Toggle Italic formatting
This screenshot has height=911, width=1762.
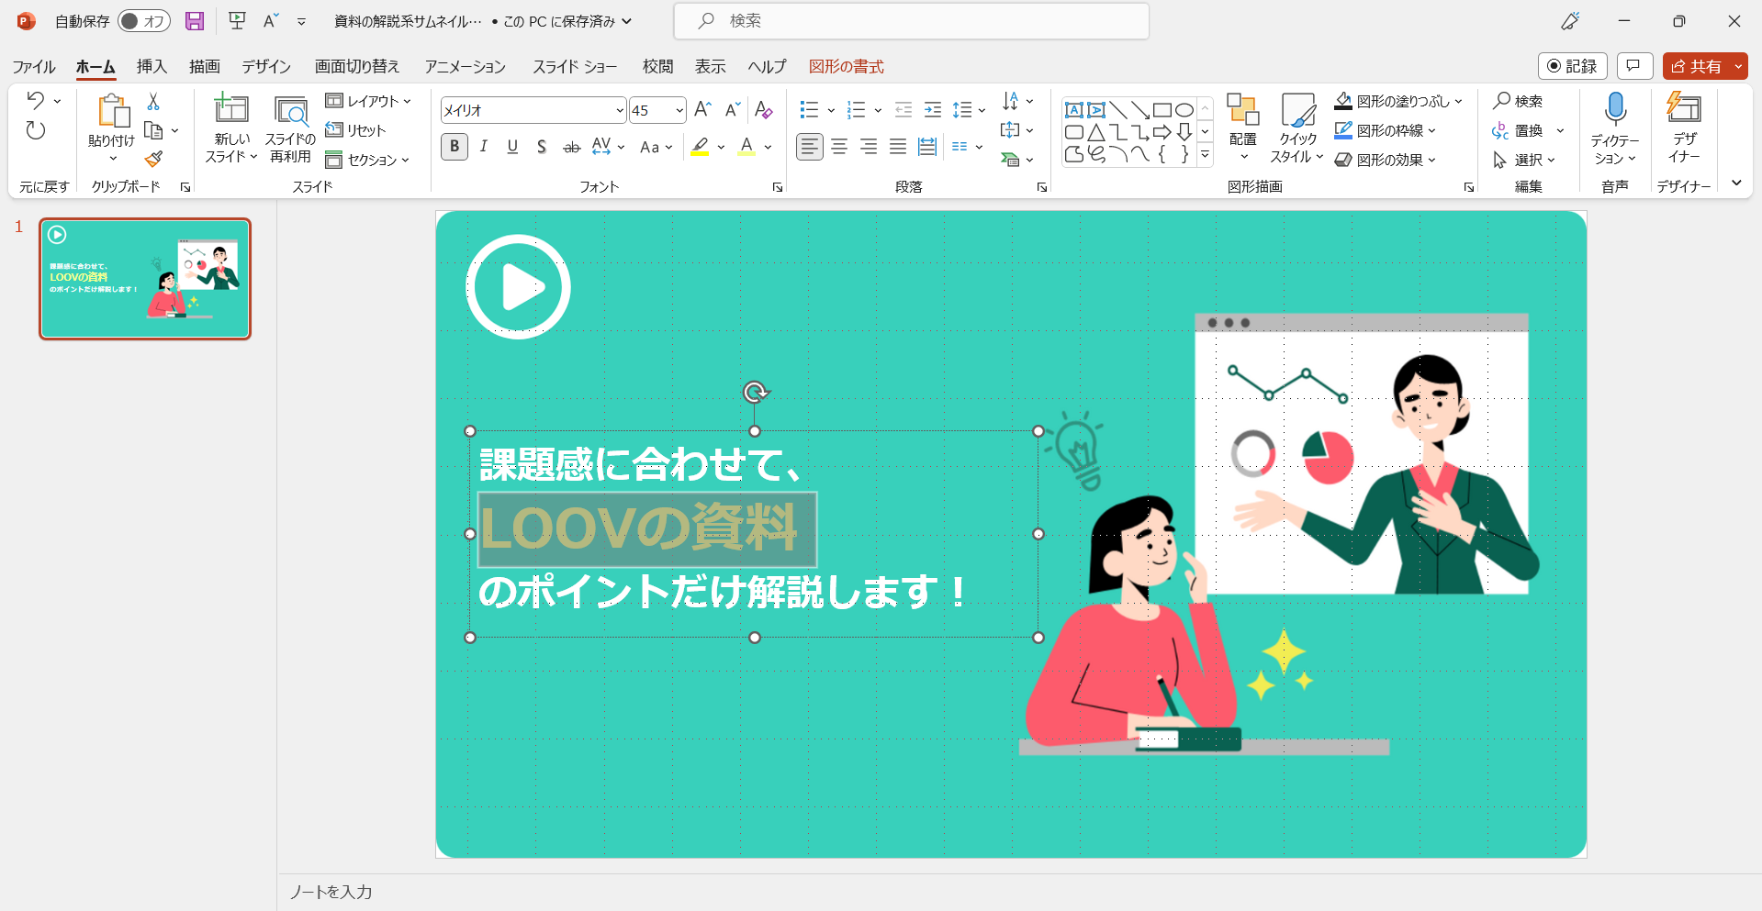tap(484, 147)
